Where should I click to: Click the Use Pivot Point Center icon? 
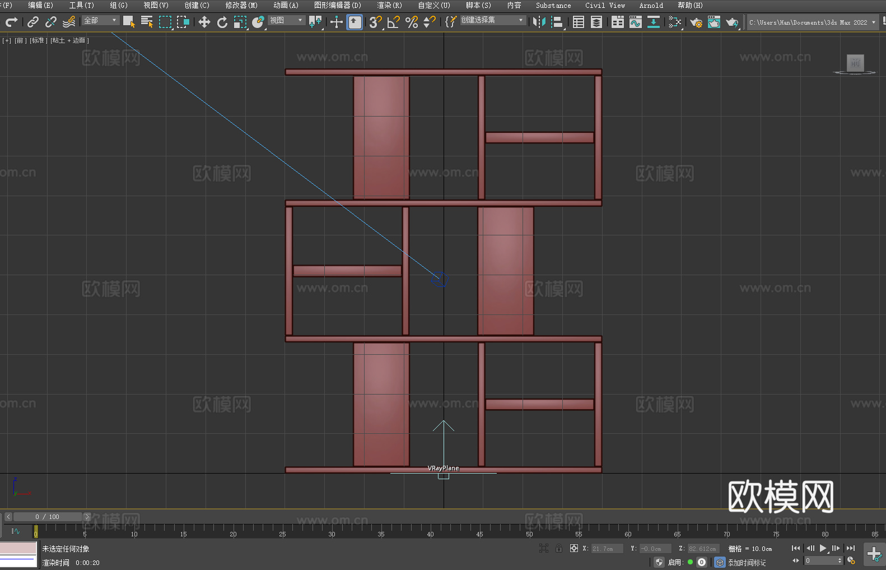point(315,22)
